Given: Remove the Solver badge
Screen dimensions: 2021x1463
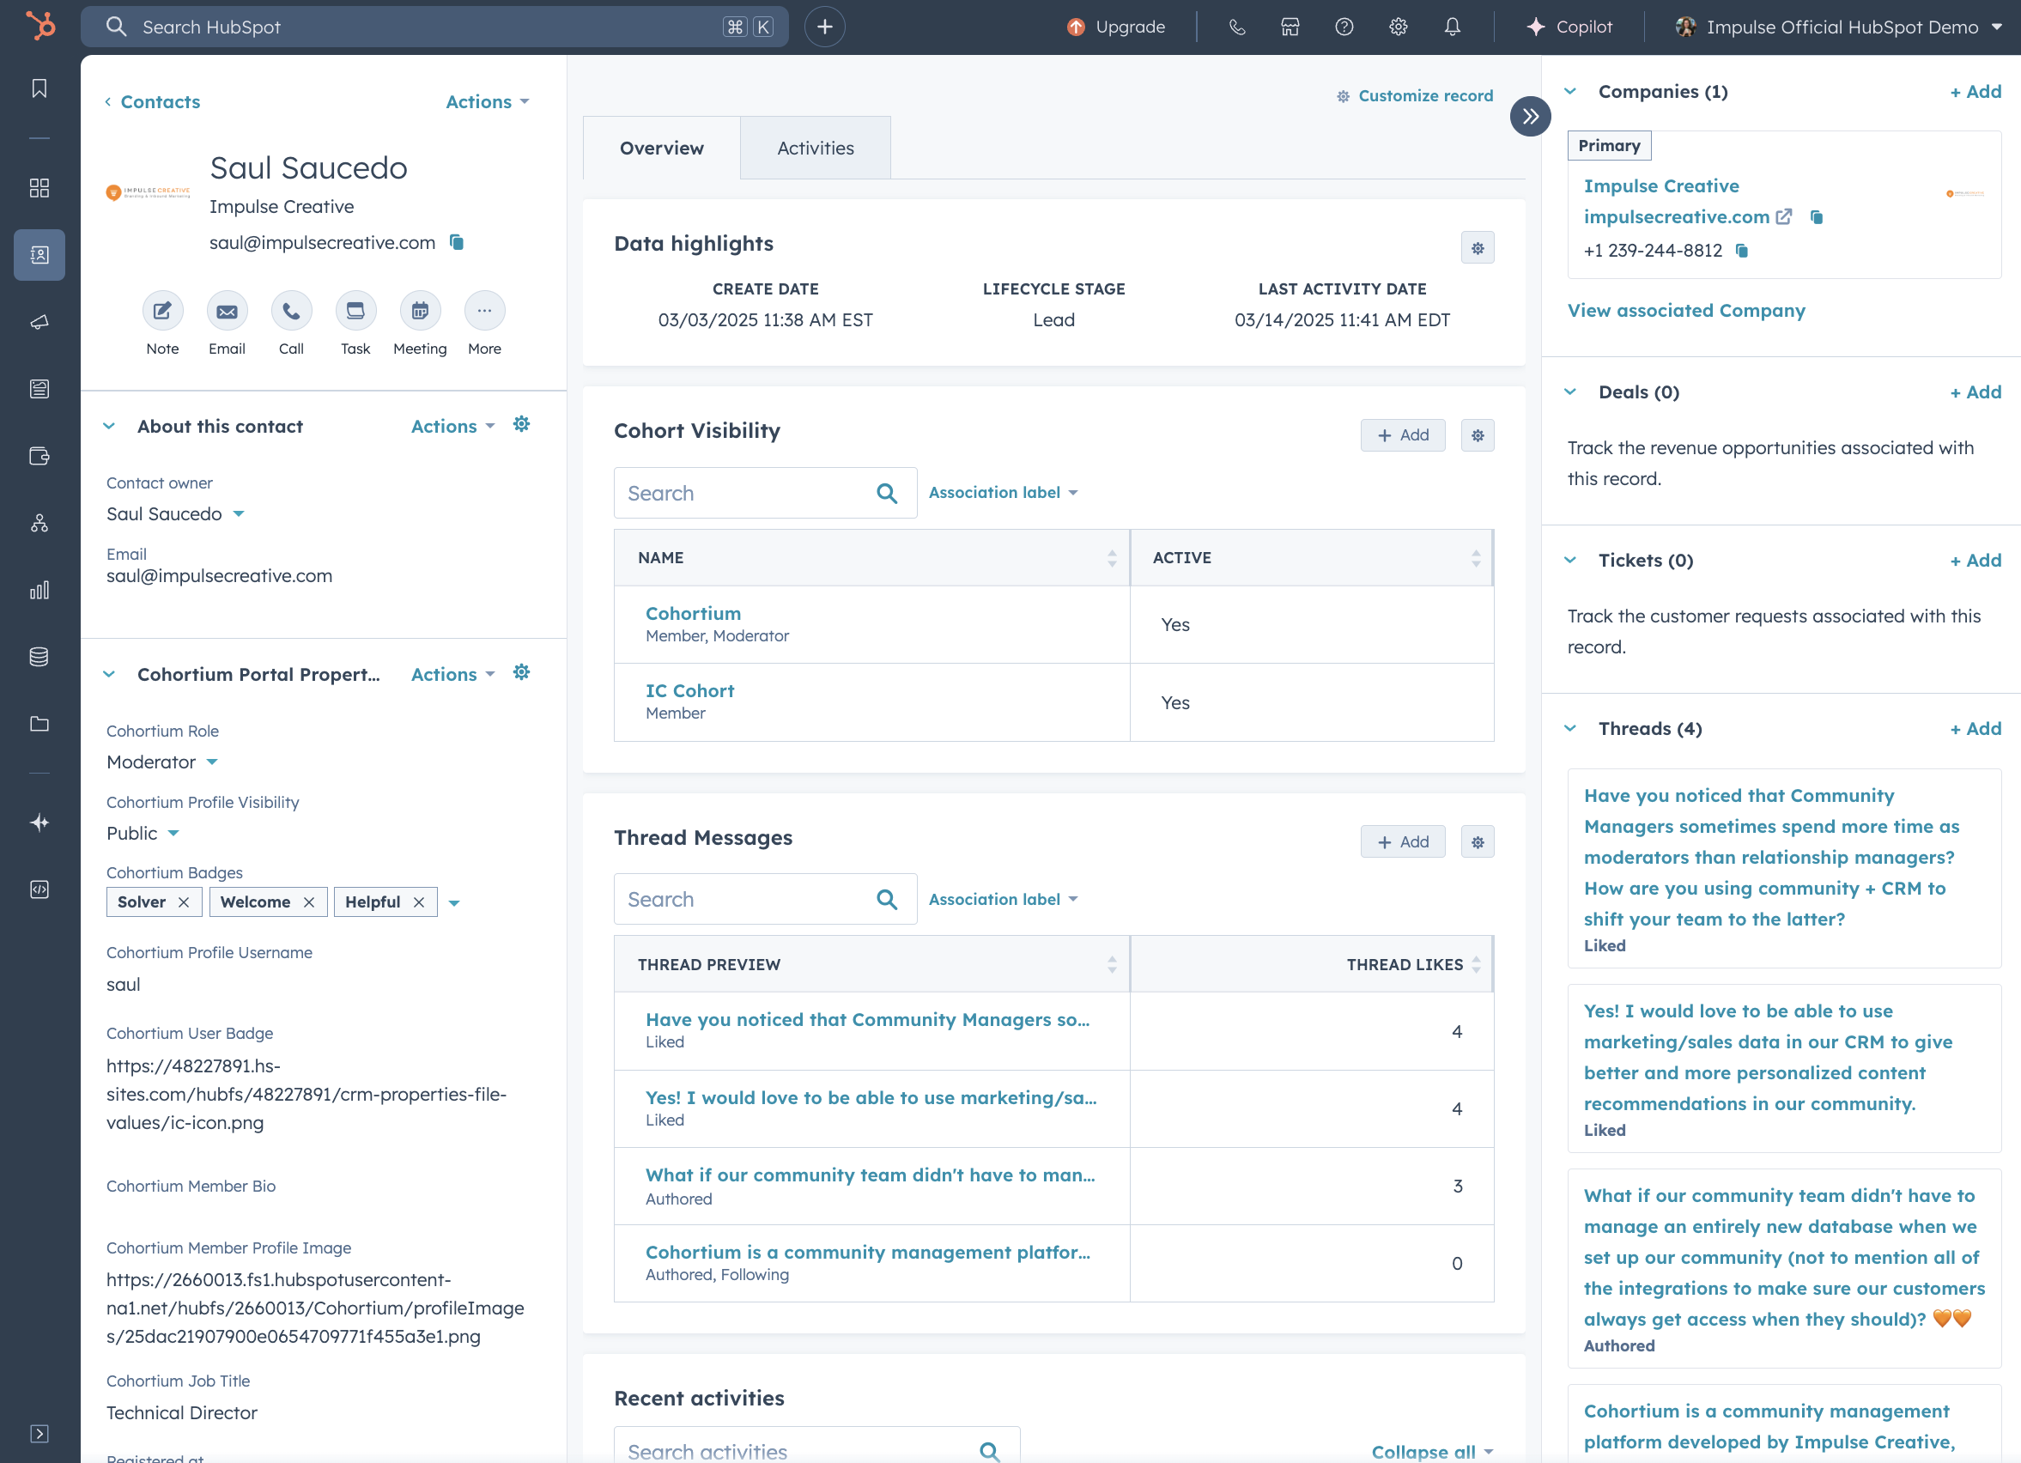Looking at the screenshot, I should [x=184, y=901].
